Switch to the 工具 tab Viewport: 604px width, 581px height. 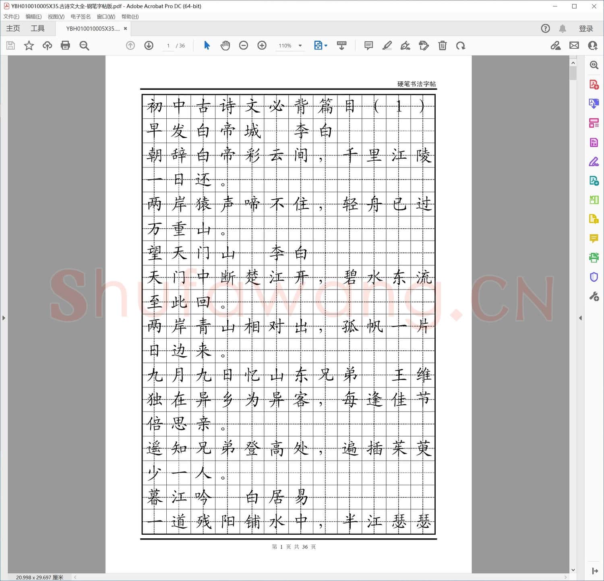tap(37, 28)
